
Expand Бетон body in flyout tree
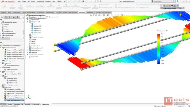[30, 24]
